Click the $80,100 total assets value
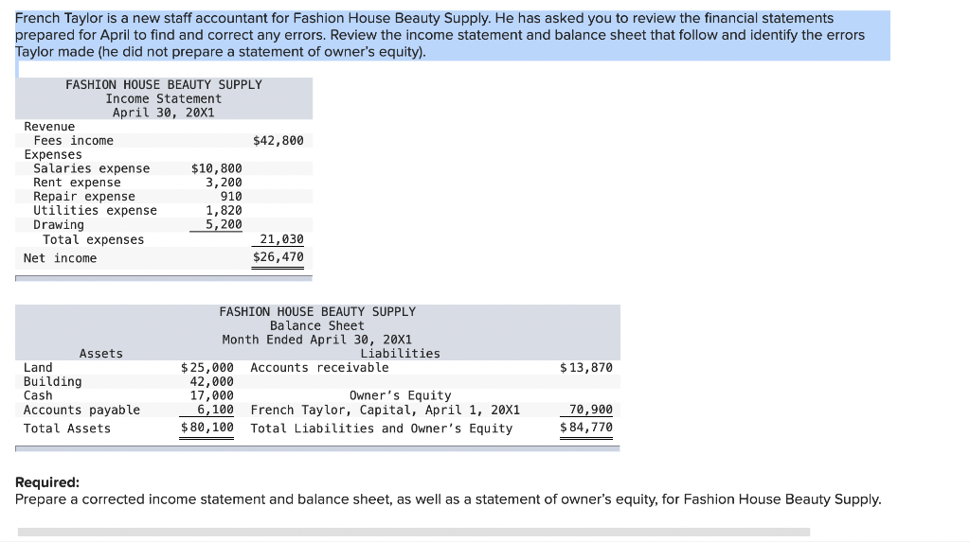Screen dimensions: 970x542 tap(207, 427)
